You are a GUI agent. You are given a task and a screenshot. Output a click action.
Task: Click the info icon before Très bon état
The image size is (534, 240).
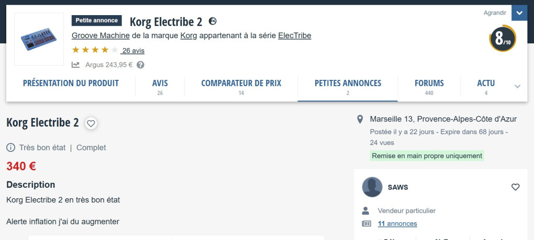pyautogui.click(x=10, y=148)
